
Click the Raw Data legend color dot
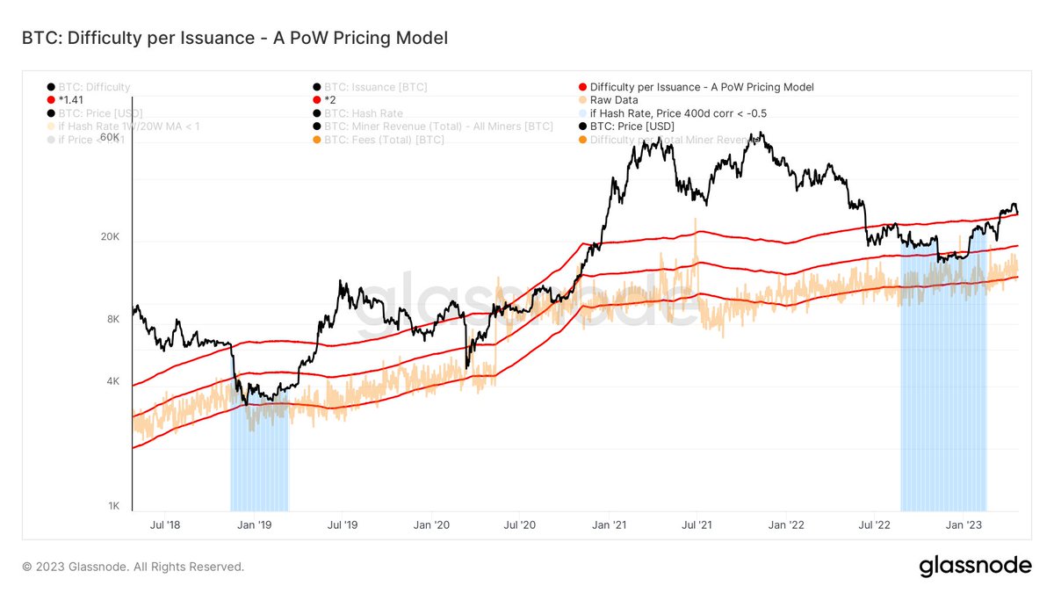(x=582, y=100)
